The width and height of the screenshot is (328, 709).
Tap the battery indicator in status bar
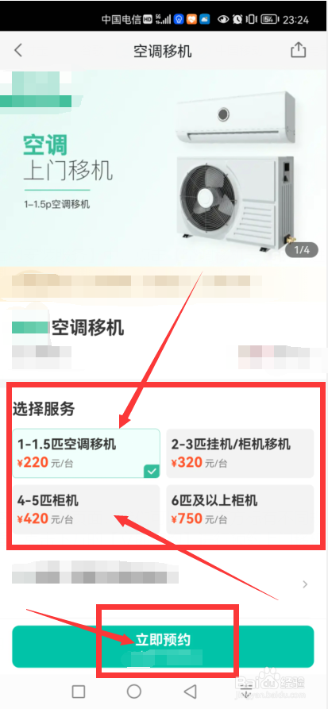(270, 19)
